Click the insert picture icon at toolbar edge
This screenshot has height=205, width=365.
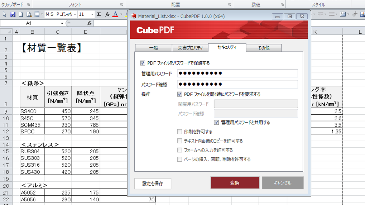pyautogui.click(x=362, y=14)
